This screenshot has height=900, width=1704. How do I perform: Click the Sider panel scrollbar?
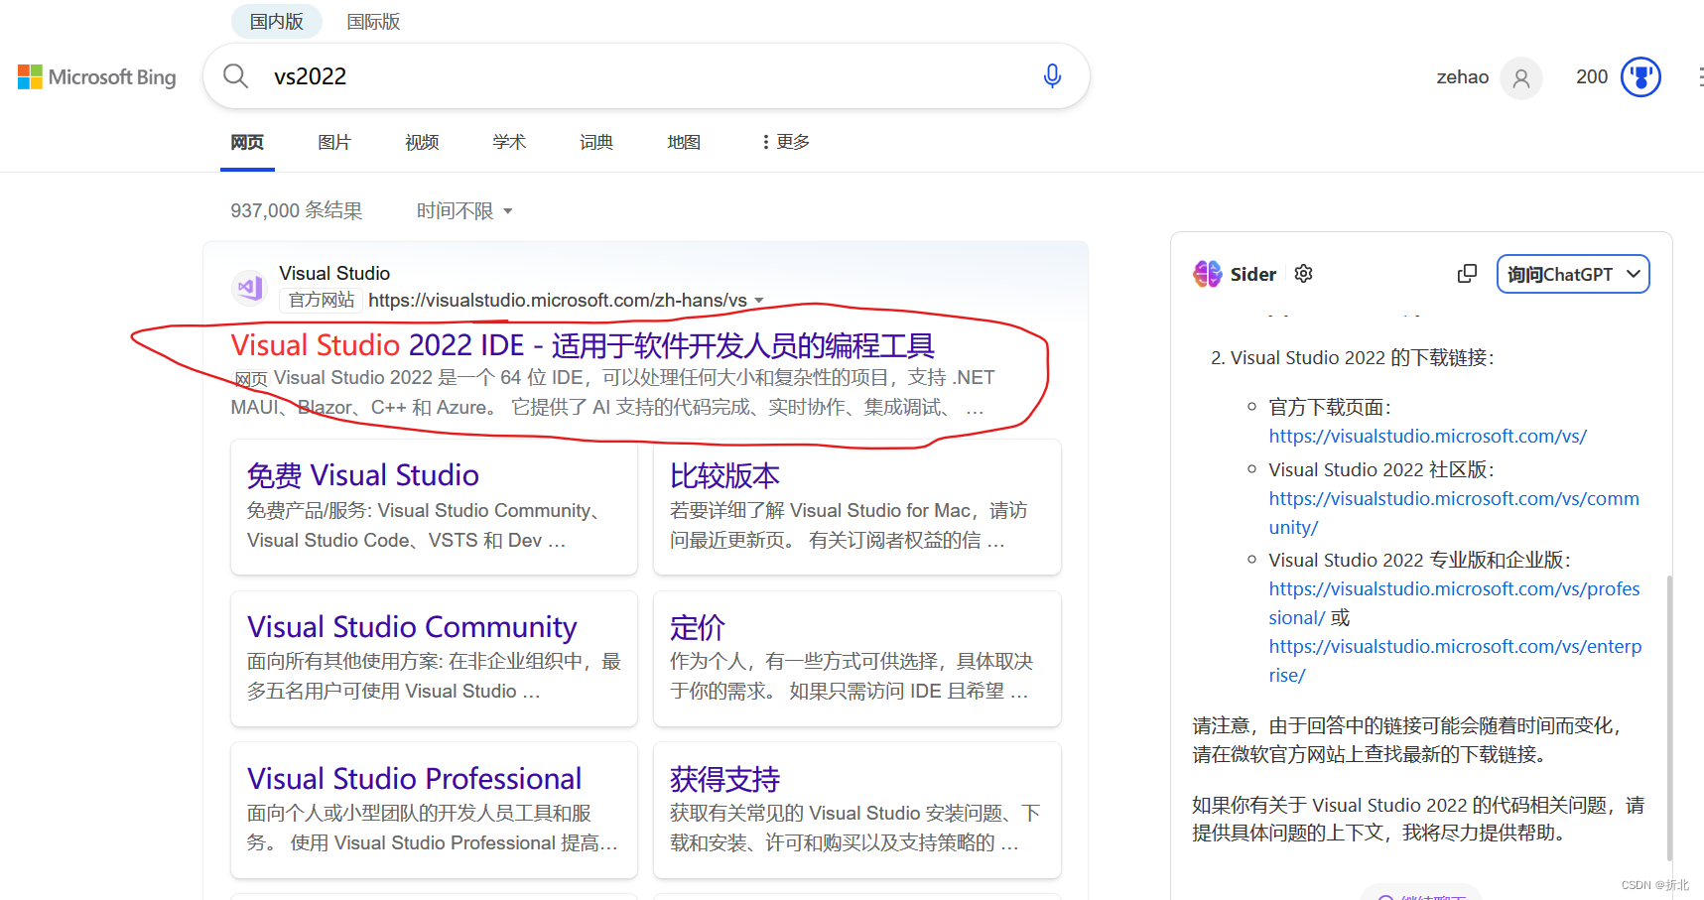pyautogui.click(x=1669, y=717)
